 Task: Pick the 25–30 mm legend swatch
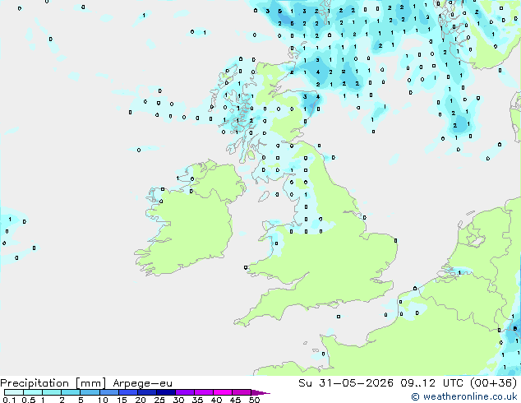click(165, 392)
